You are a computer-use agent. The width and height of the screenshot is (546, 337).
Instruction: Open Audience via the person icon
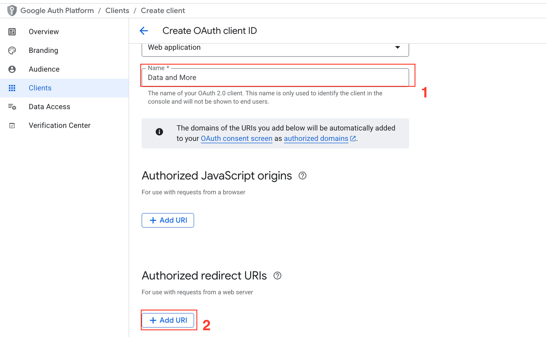[x=12, y=69]
